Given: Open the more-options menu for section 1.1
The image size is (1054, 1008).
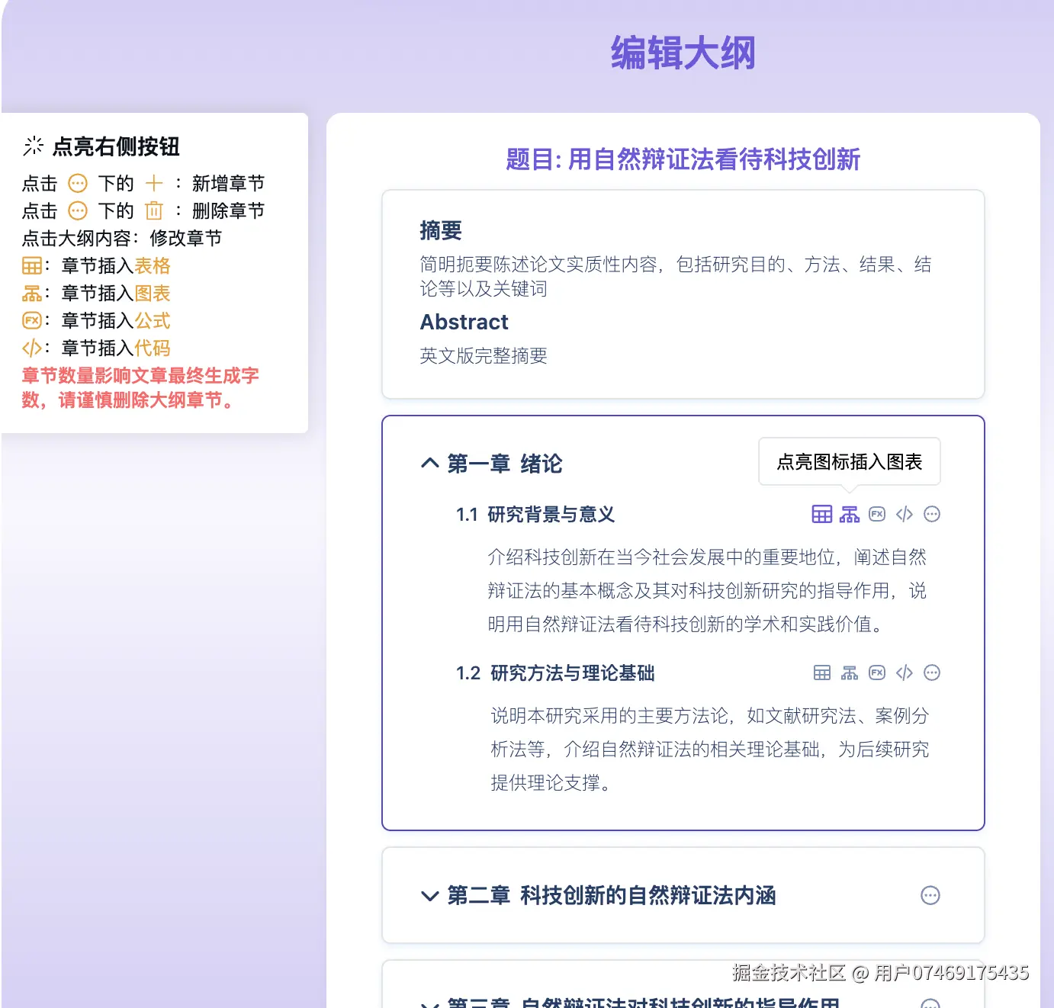Looking at the screenshot, I should point(932,514).
